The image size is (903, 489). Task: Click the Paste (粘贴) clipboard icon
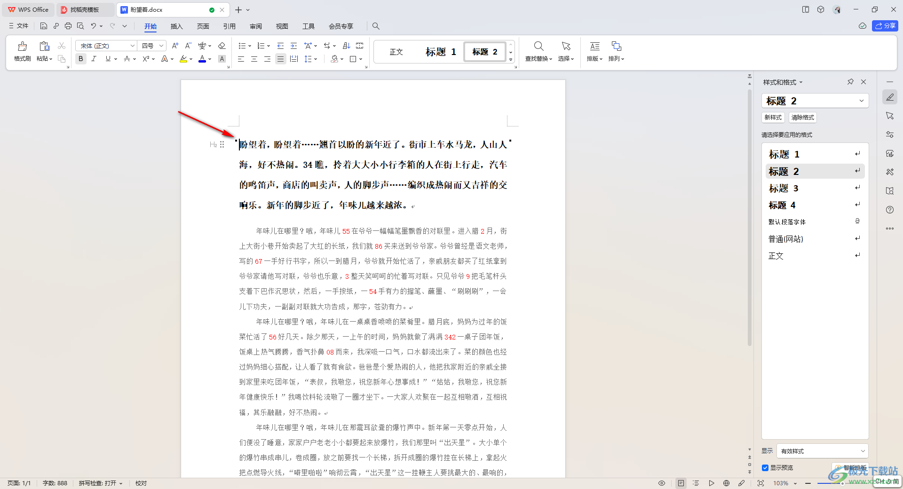pos(44,46)
